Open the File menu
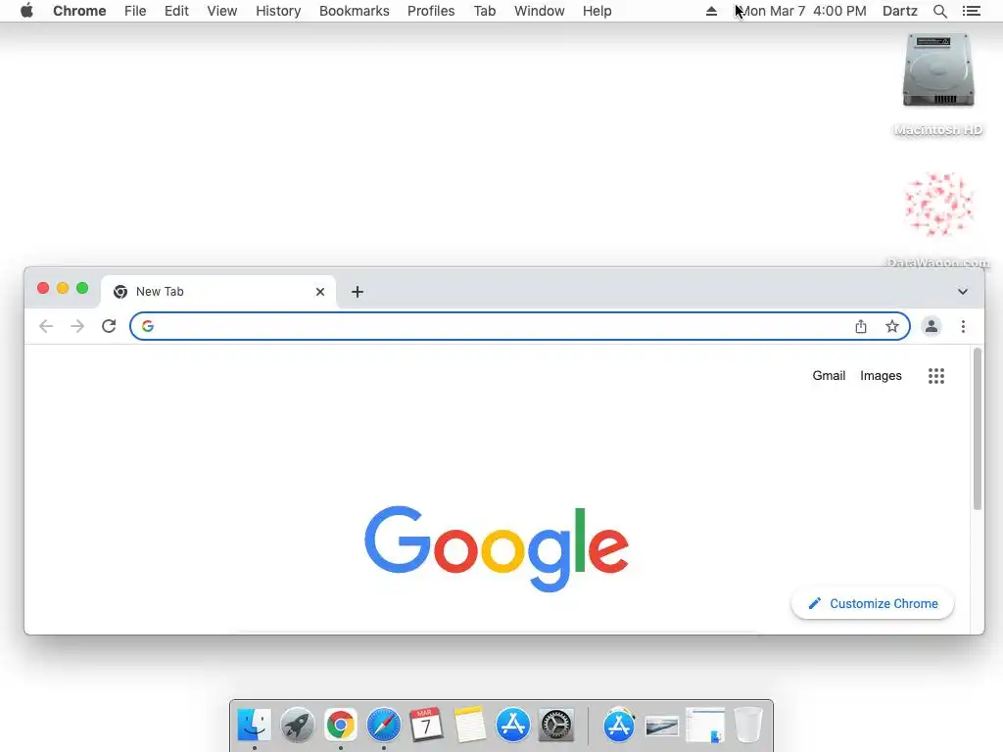The image size is (1003, 752). pyautogui.click(x=135, y=11)
